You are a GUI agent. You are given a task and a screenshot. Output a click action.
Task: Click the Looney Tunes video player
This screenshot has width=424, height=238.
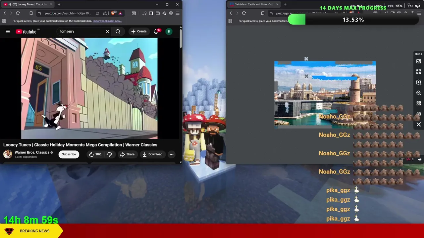(x=89, y=88)
